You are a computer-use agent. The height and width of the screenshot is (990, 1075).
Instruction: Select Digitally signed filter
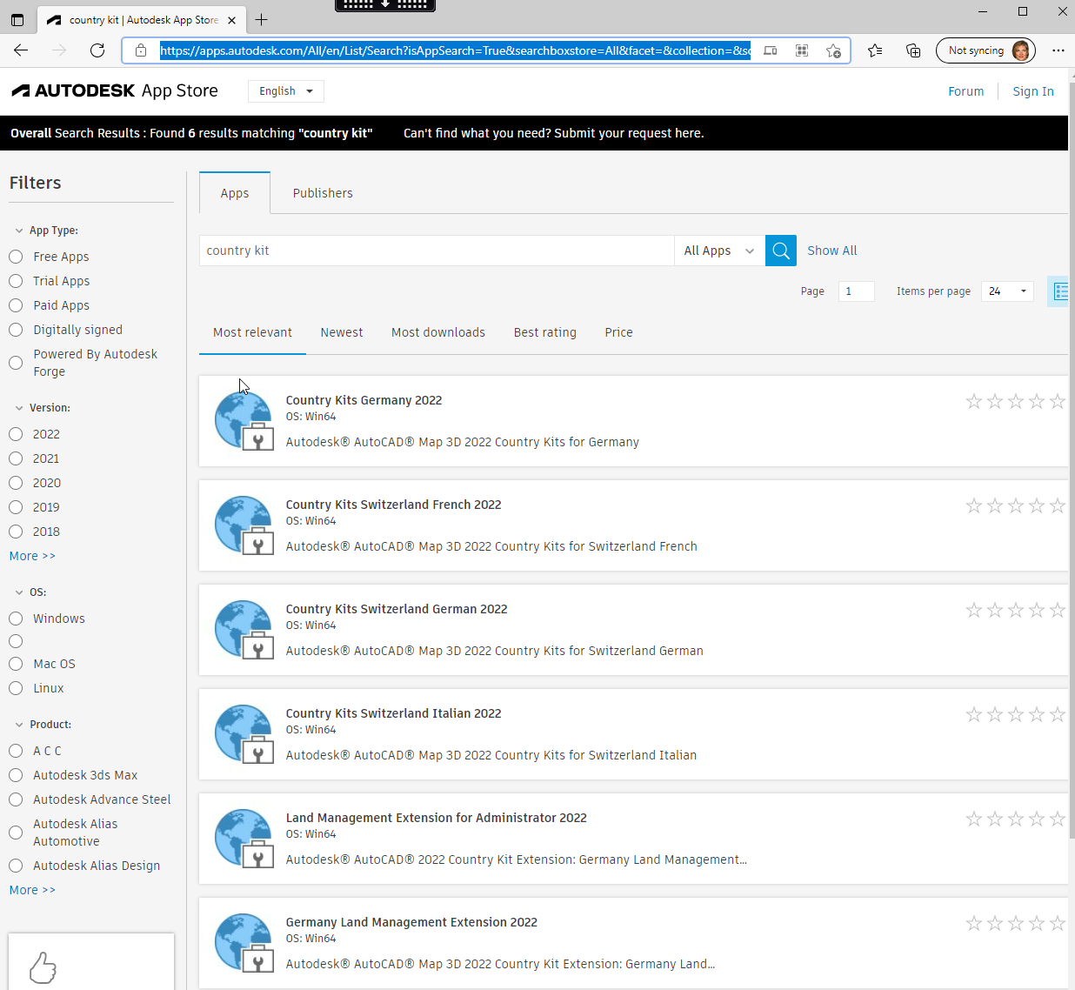pos(16,330)
